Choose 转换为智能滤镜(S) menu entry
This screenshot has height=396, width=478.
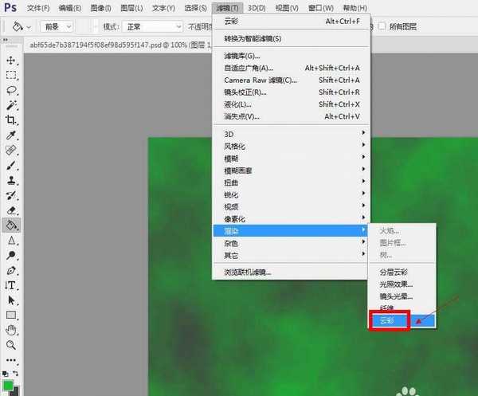pyautogui.click(x=291, y=39)
